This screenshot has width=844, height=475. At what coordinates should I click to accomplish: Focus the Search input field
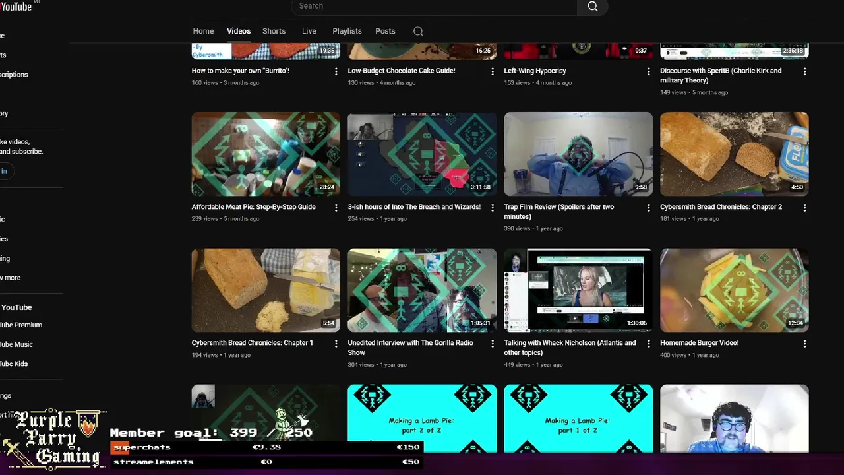tap(434, 6)
